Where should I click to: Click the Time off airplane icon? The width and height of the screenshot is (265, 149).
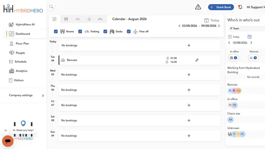coord(135,31)
